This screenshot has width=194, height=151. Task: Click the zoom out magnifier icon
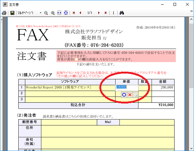(46, 13)
